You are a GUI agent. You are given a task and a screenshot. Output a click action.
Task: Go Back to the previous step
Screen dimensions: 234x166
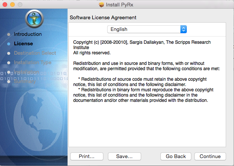175,156
